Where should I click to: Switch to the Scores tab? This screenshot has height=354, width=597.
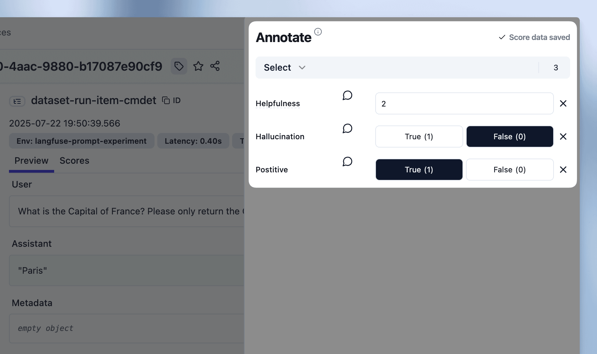[74, 161]
